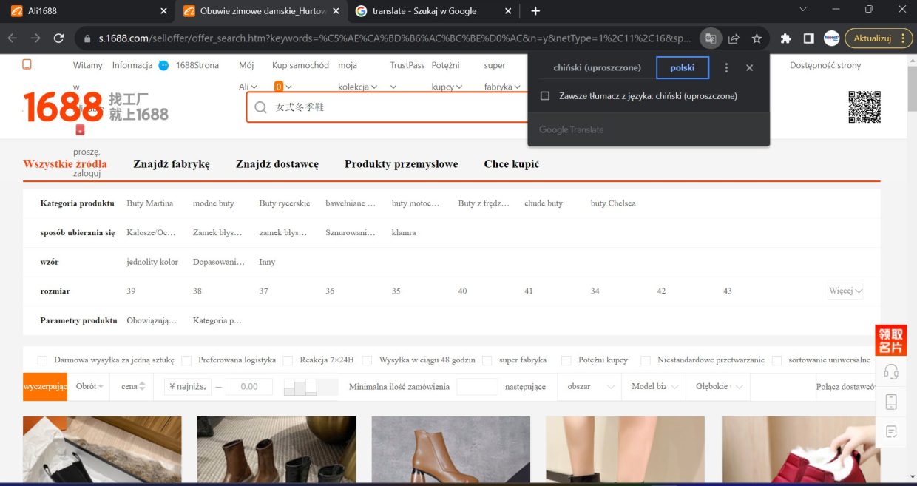Screen dimensions: 917x486
Task: Click the Google Translate icon in address bar
Action: 710,38
